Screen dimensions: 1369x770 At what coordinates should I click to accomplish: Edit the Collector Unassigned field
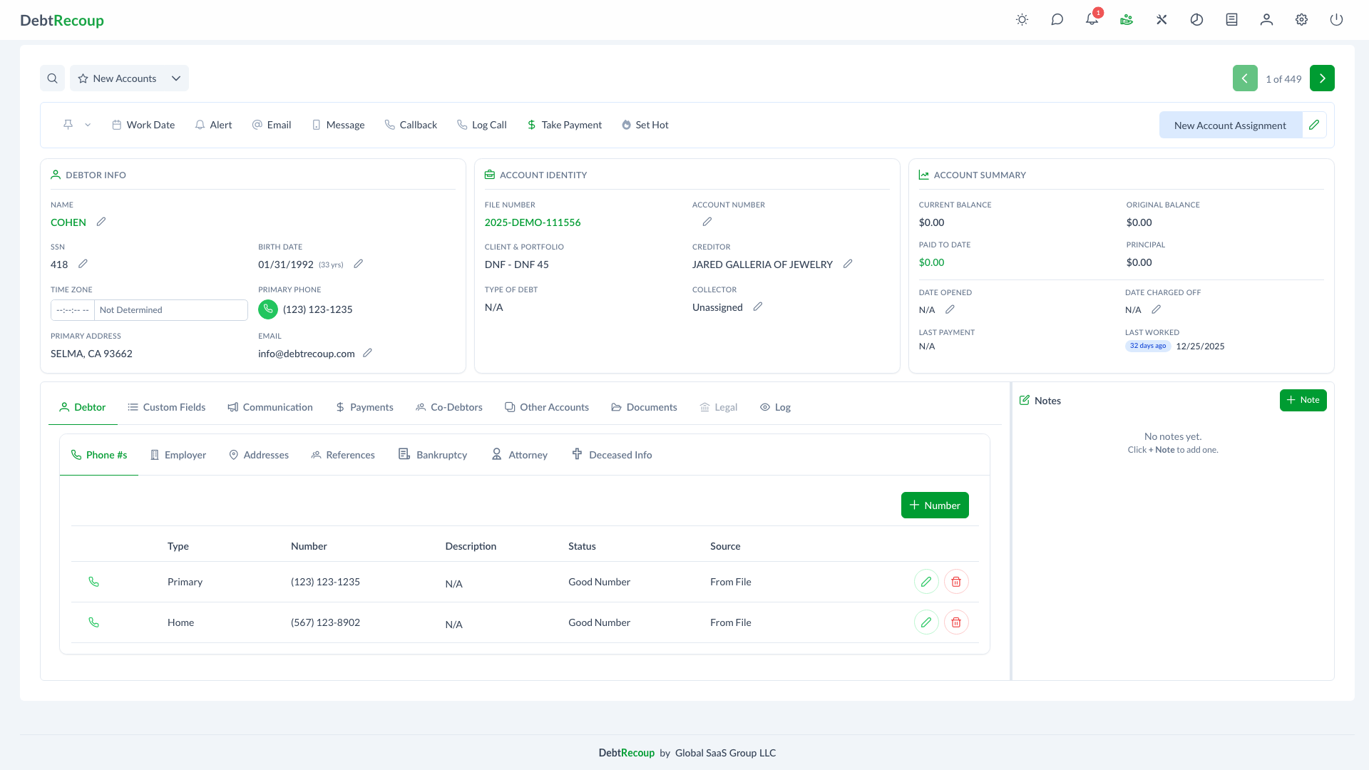click(x=758, y=307)
